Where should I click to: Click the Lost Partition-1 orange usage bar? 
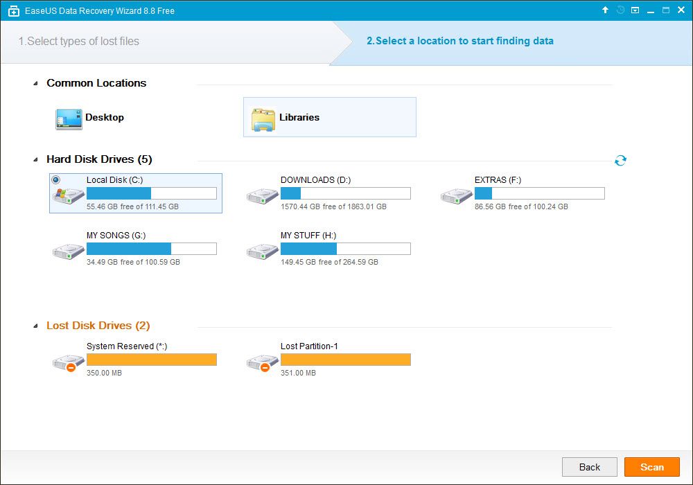tap(346, 360)
